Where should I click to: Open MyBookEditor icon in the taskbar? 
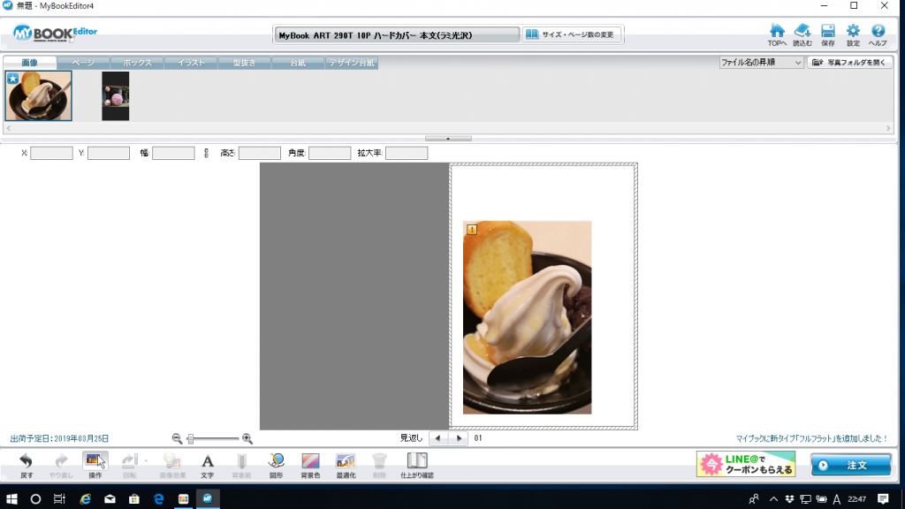point(207,499)
